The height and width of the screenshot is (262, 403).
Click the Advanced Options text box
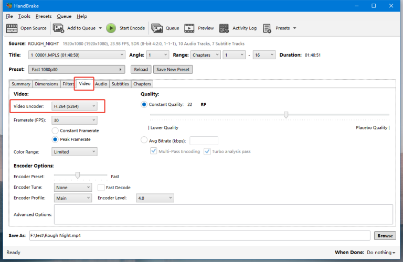pyautogui.click(x=224, y=214)
